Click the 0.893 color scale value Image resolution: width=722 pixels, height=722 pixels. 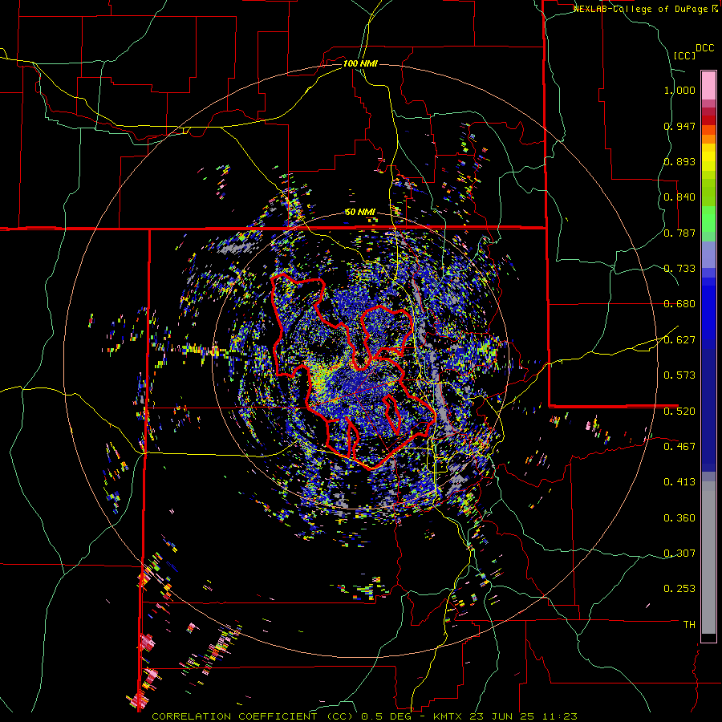tap(679, 161)
